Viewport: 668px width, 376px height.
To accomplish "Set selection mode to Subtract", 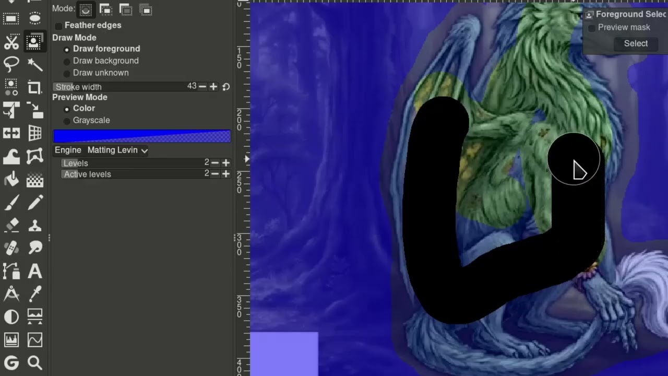I will coord(125,9).
